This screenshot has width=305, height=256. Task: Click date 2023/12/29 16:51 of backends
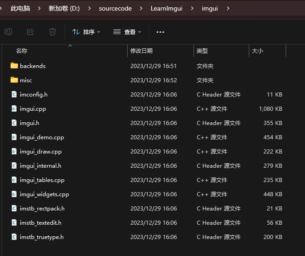coord(153,66)
